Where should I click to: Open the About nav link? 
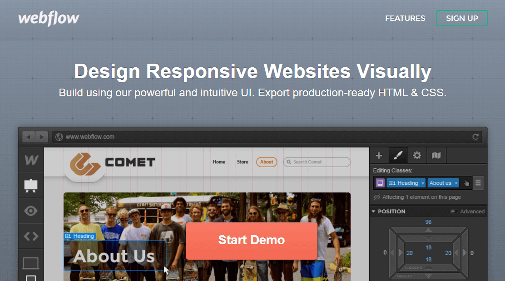click(267, 162)
